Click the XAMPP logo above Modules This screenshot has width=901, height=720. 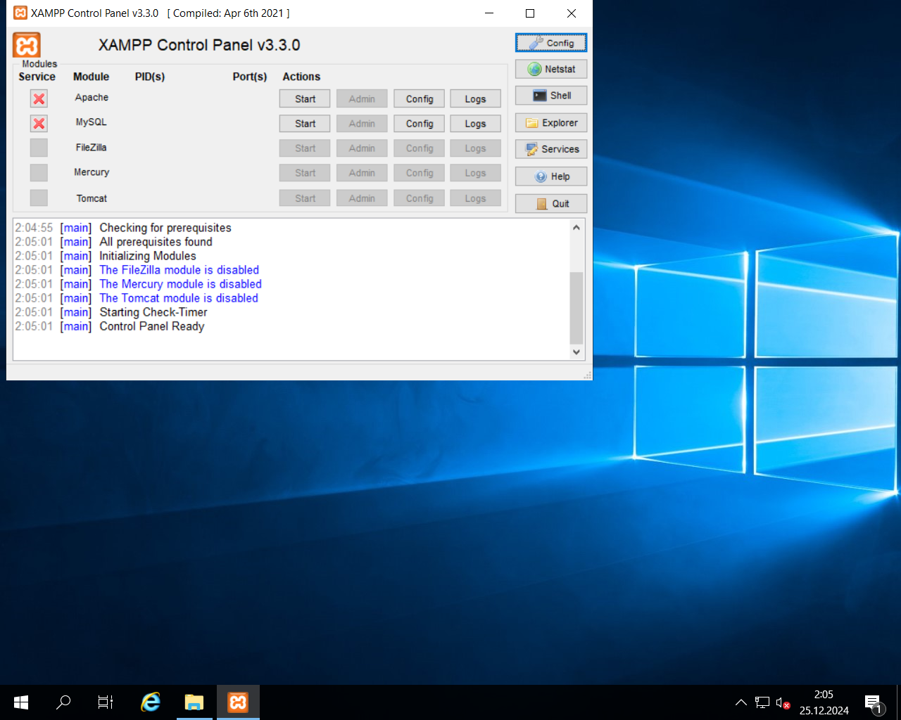pyautogui.click(x=26, y=44)
